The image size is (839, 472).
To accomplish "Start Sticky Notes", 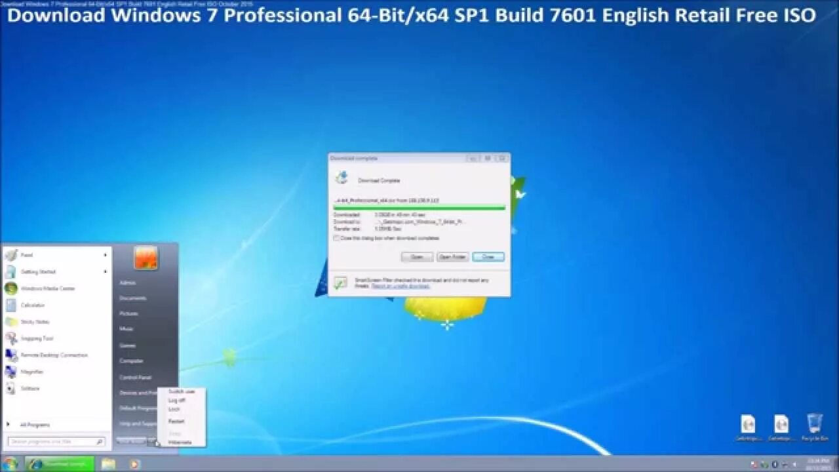I will point(57,322).
